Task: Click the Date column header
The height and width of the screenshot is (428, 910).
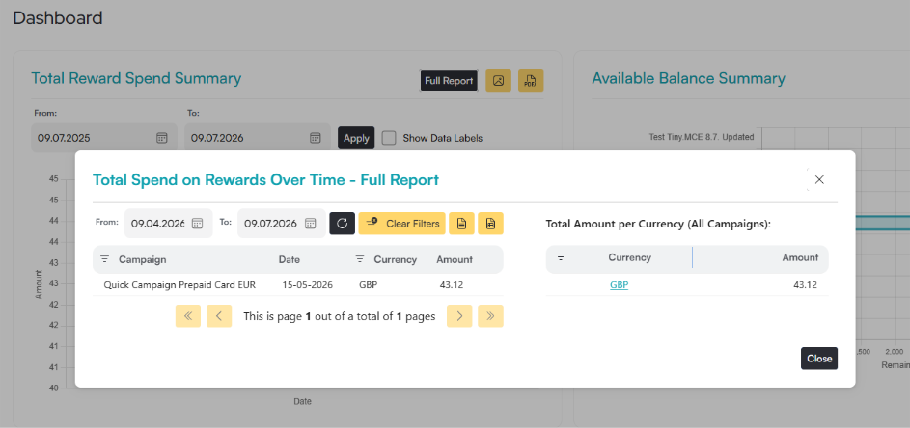Action: (x=289, y=259)
